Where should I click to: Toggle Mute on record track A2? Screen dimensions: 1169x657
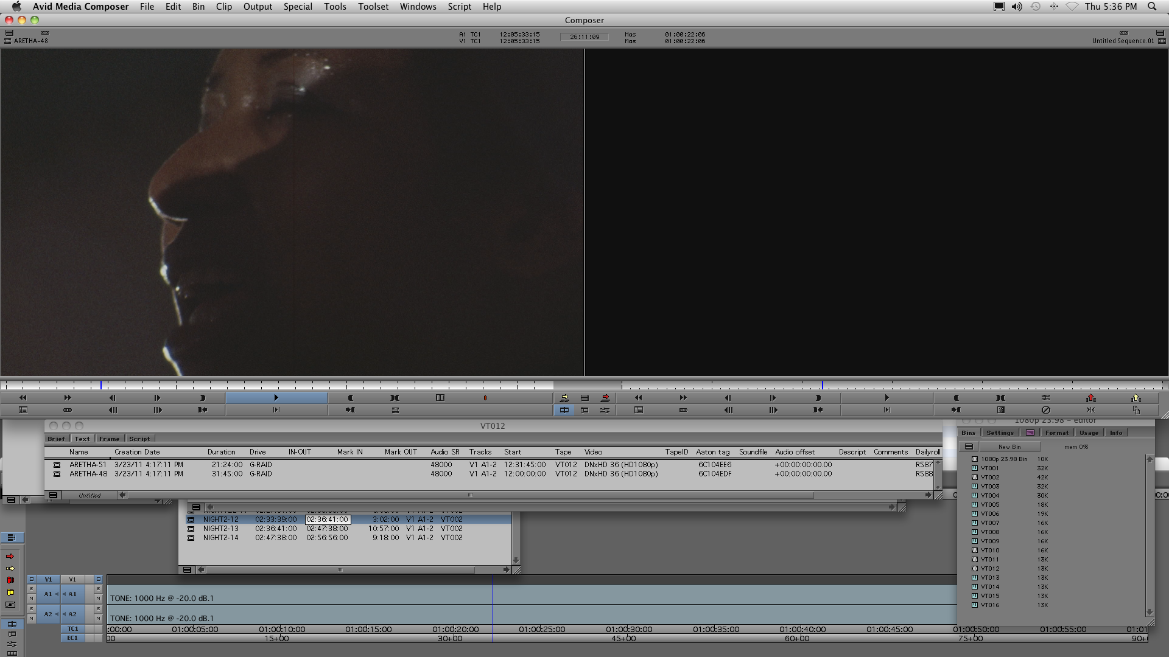point(98,619)
